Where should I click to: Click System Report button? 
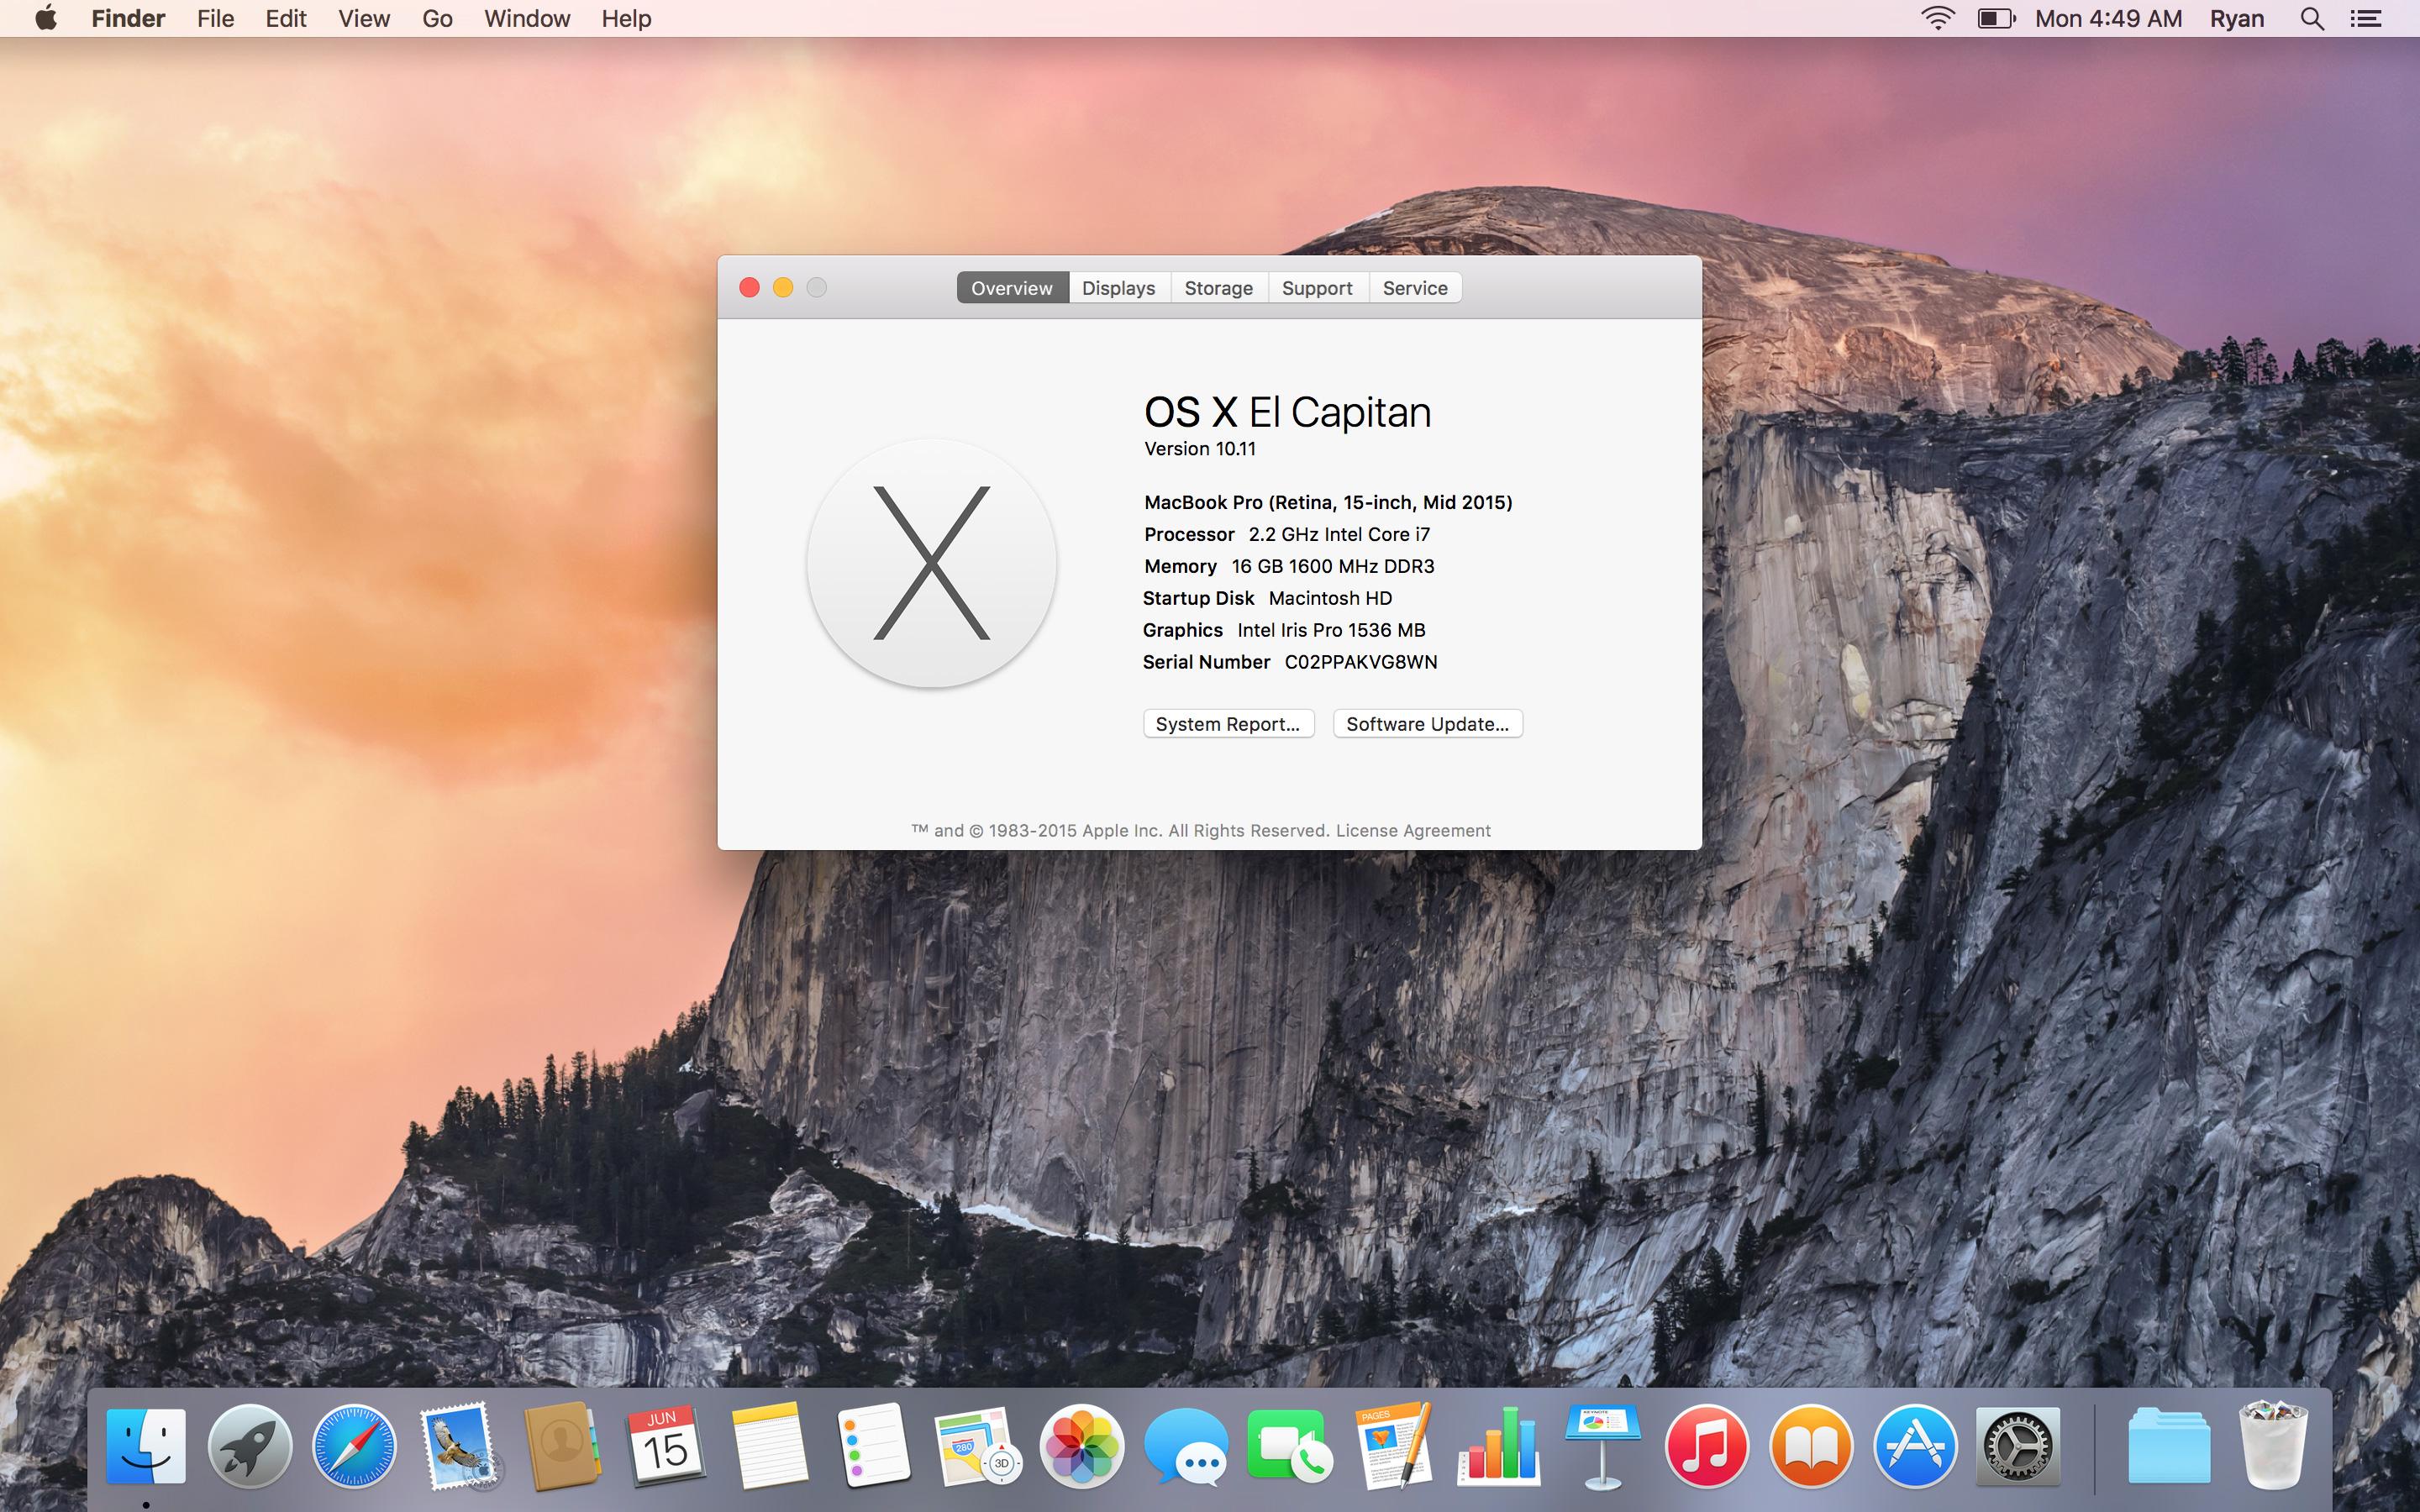pyautogui.click(x=1227, y=722)
